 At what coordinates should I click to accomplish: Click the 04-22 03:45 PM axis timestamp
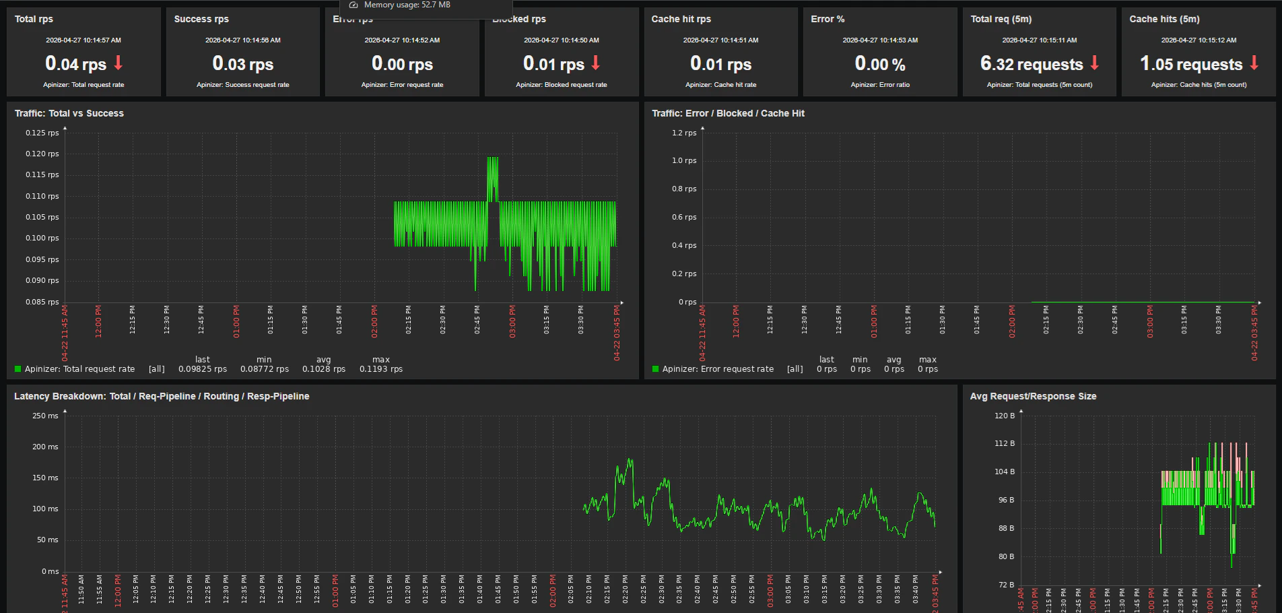[617, 330]
